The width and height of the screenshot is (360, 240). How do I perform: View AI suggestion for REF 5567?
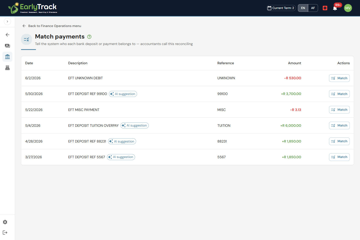[x=121, y=157]
